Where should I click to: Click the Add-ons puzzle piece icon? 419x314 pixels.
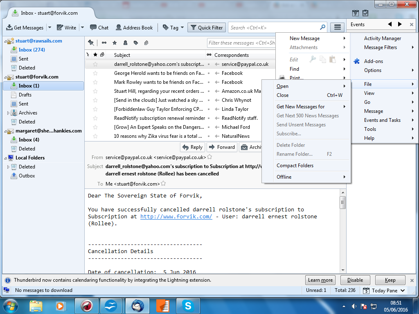tap(356, 61)
